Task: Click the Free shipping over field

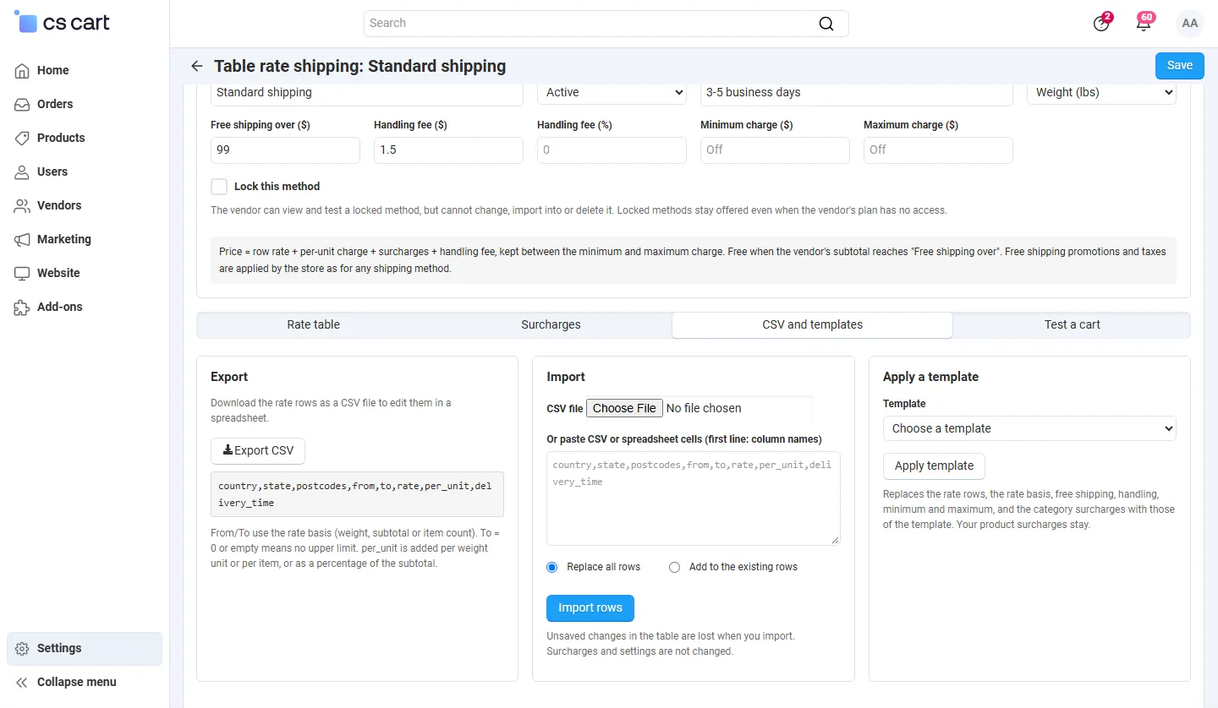Action: (285, 150)
